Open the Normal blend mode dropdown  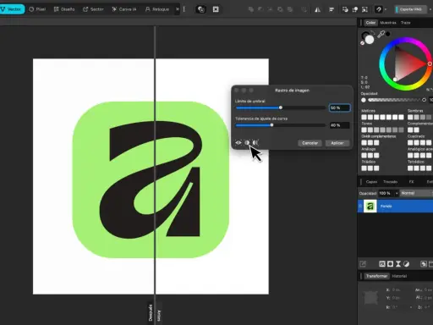coord(416,193)
